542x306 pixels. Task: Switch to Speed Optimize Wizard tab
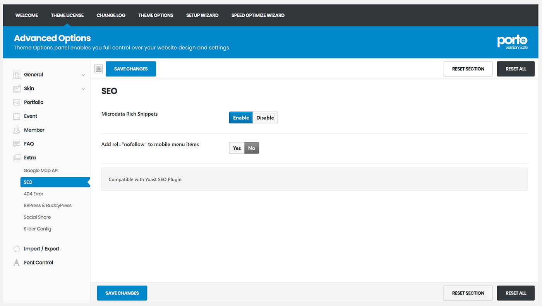coord(258,15)
